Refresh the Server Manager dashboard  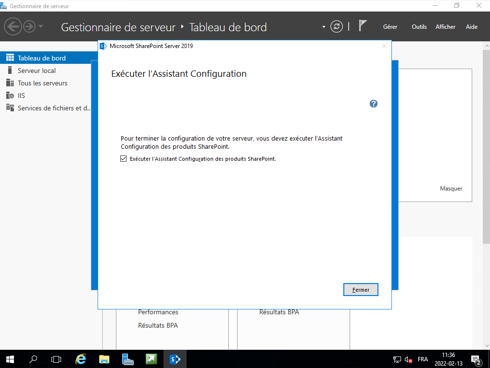[x=337, y=26]
